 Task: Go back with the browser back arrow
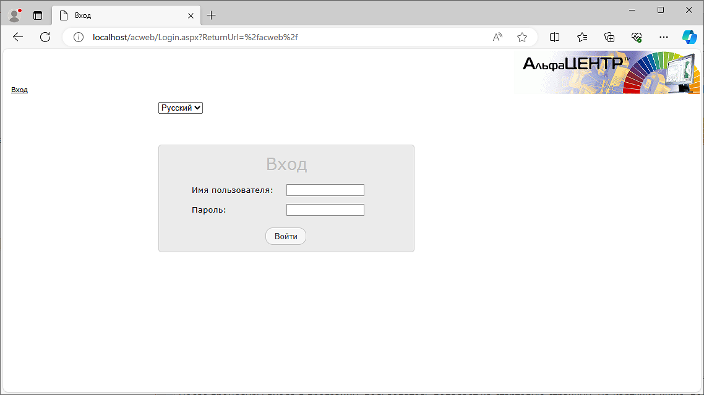pos(18,37)
